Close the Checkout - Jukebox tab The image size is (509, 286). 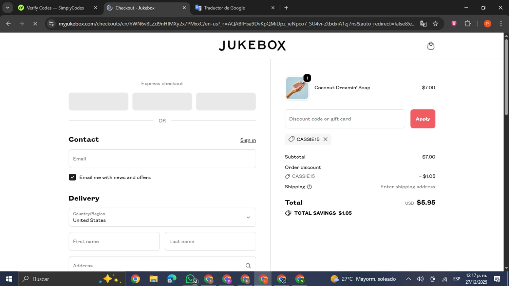(x=184, y=7)
